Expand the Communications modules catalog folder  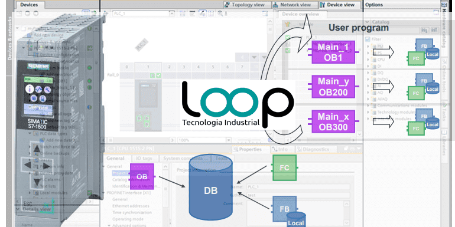pyautogui.click(x=368, y=106)
